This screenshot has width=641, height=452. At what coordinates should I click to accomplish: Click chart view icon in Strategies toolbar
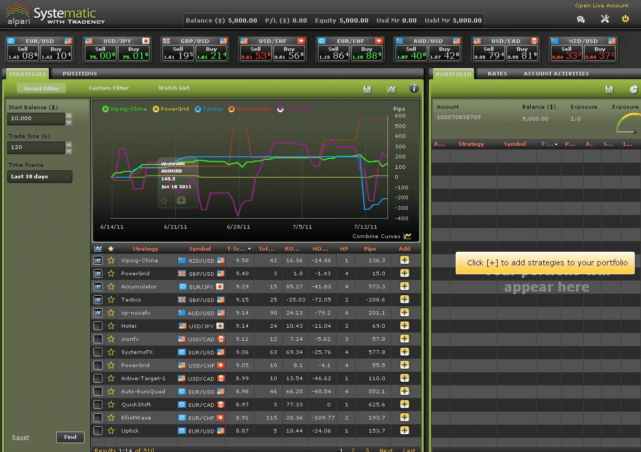(392, 89)
